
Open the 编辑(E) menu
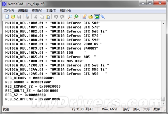click(x=23, y=10)
